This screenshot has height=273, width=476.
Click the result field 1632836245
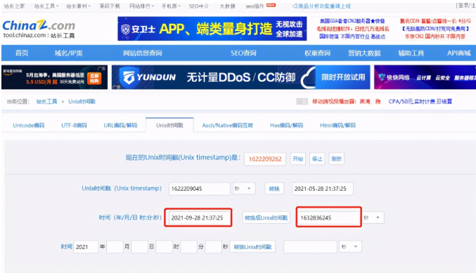[329, 217]
